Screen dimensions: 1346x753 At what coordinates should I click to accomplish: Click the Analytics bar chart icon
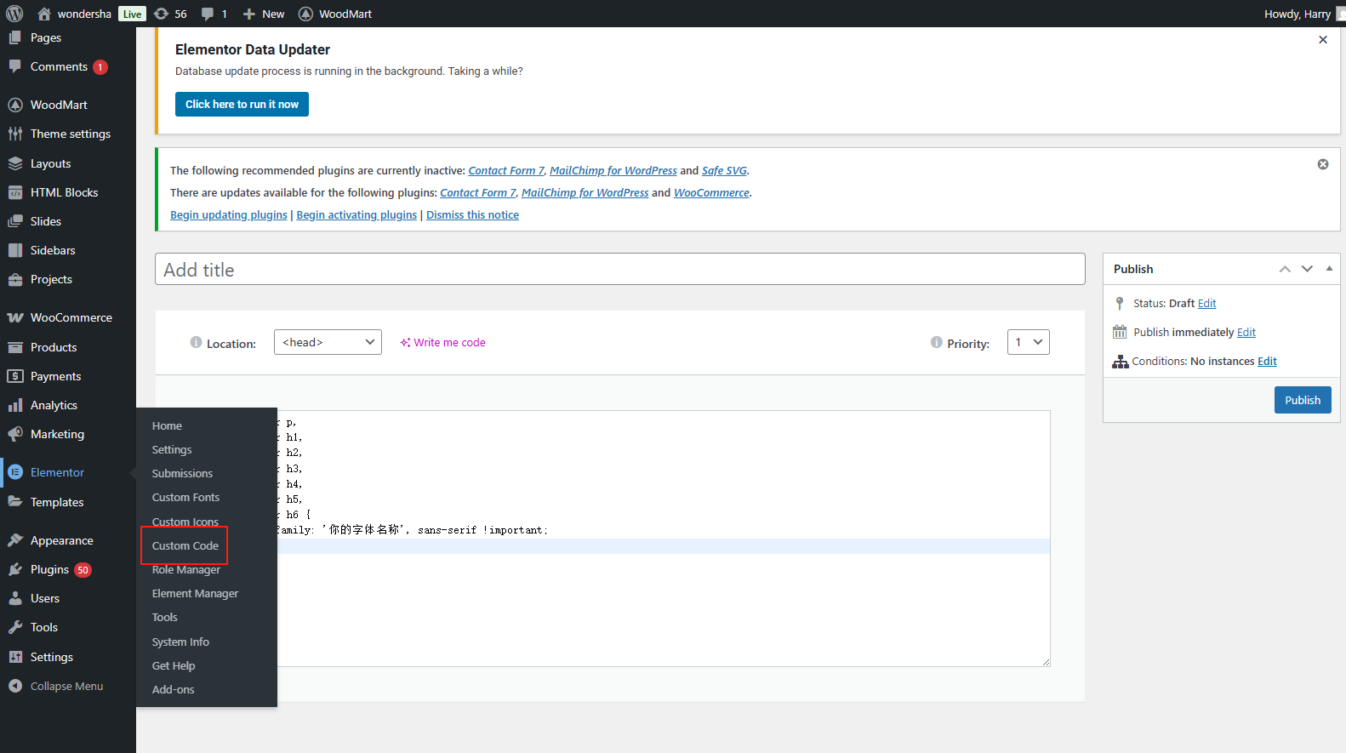click(15, 405)
